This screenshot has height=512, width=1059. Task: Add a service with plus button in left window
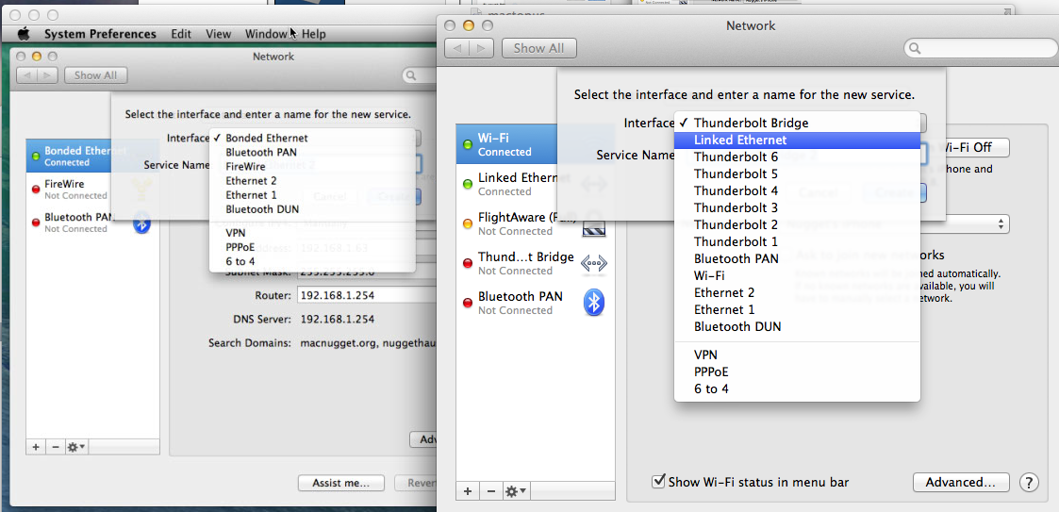point(36,447)
